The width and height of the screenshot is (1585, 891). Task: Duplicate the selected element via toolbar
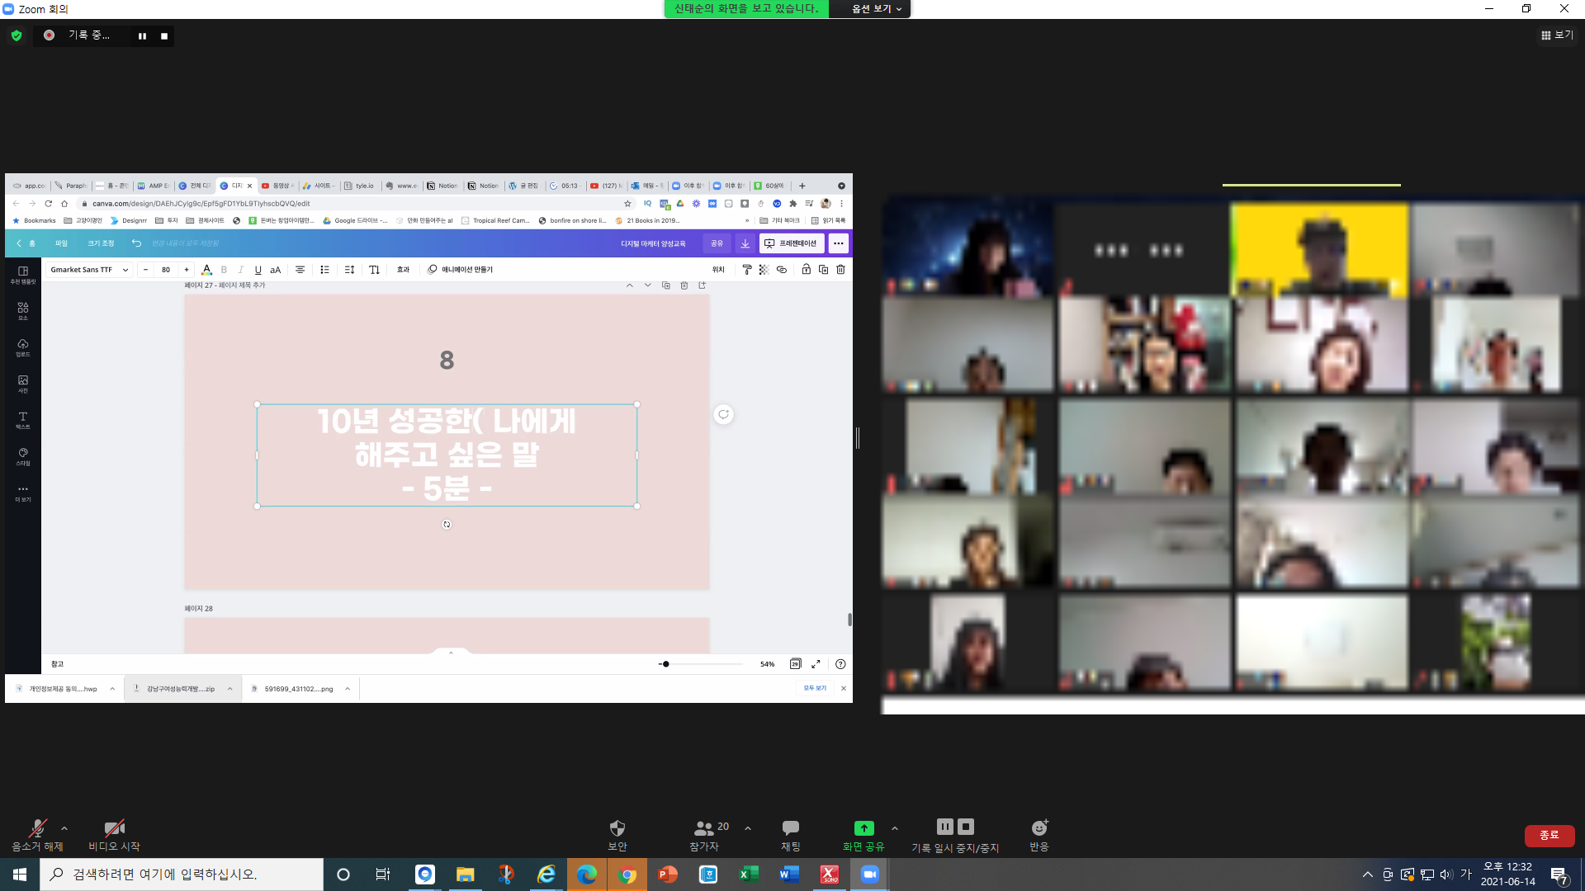pyautogui.click(x=823, y=270)
